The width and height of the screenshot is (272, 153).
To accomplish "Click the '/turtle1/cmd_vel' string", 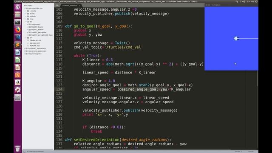I will pos(124,47).
